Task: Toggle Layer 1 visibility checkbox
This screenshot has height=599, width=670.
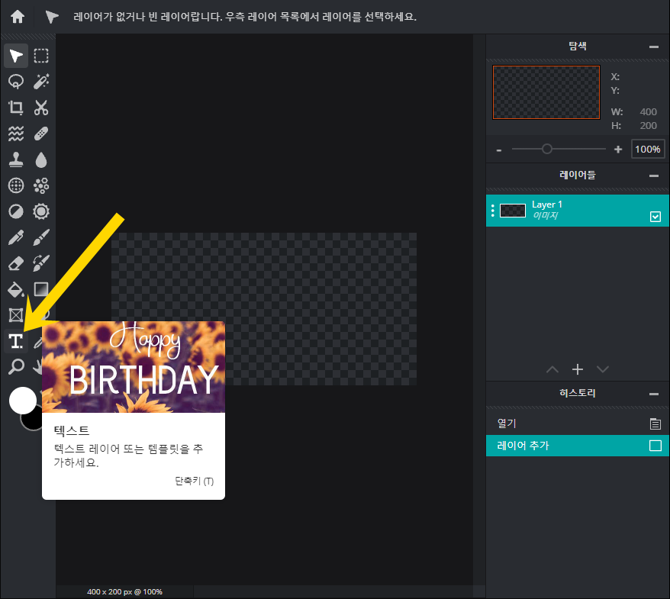Action: 655,217
